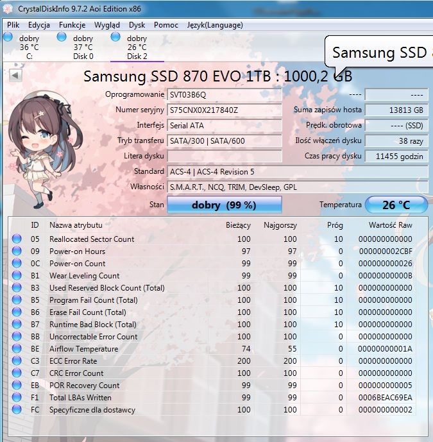
Task: Click status orb for Program Fail Count
Action: pos(17,300)
